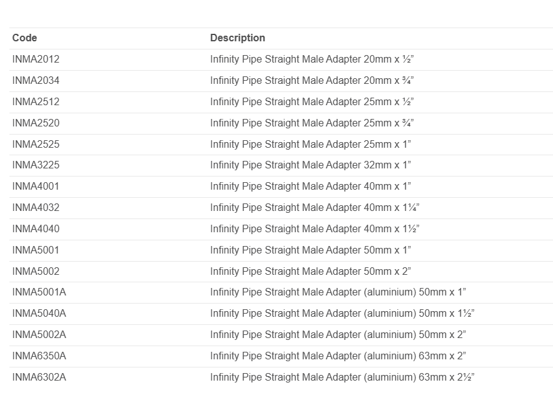The image size is (553, 395).
Task: Click the 20mm x ½” adapter description
Action: (x=312, y=59)
